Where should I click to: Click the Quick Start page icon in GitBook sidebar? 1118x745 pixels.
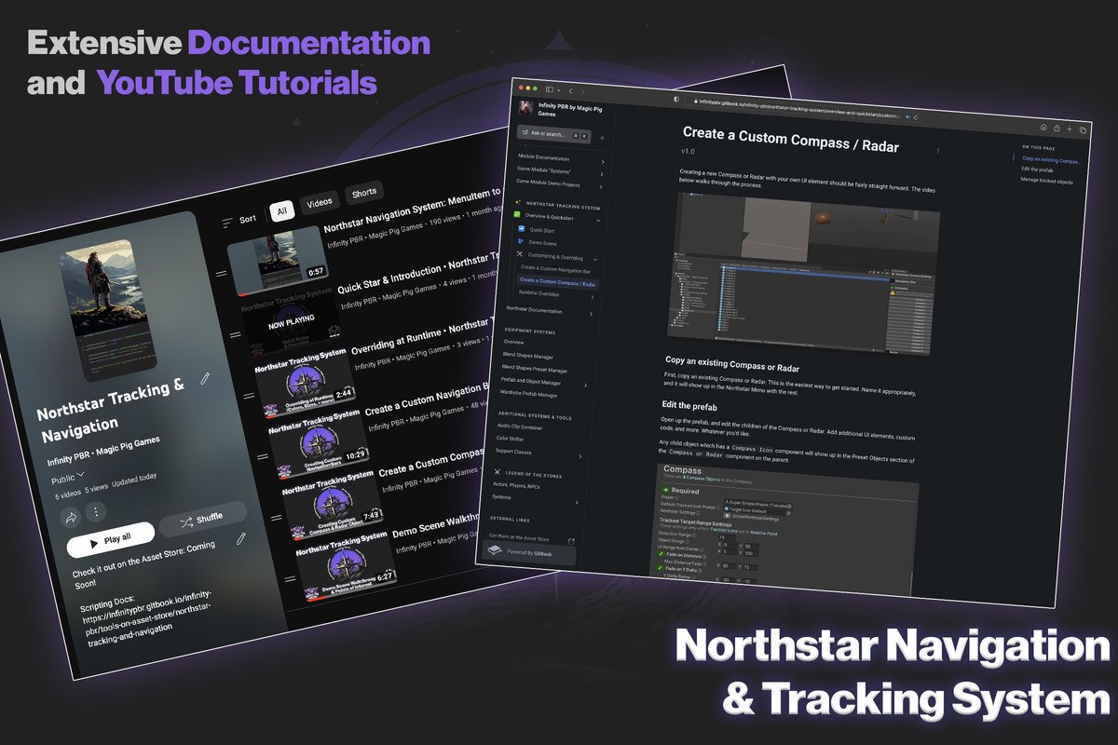point(522,228)
